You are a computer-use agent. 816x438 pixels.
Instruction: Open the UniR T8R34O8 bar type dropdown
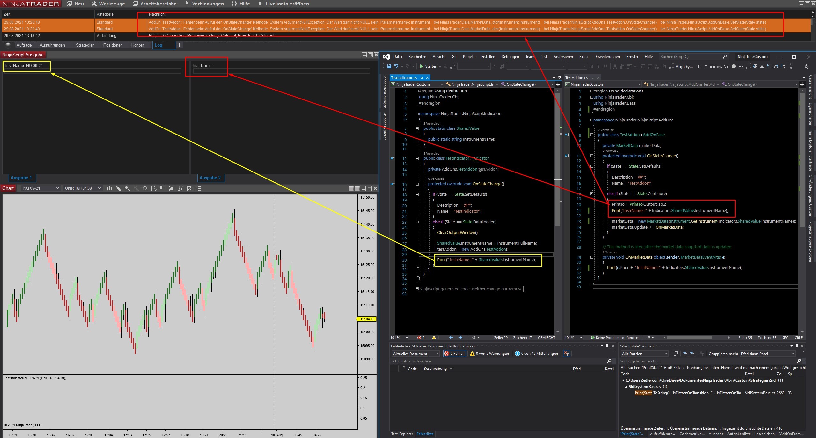tap(83, 188)
